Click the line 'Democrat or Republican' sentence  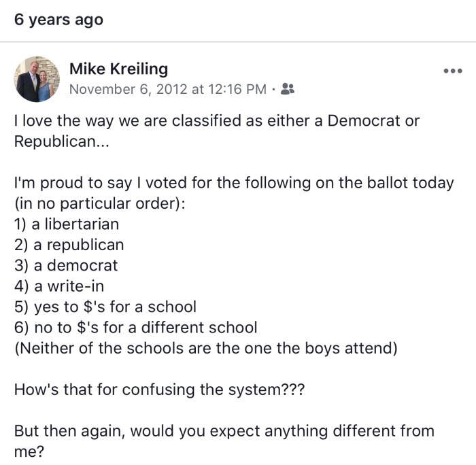coord(216,121)
